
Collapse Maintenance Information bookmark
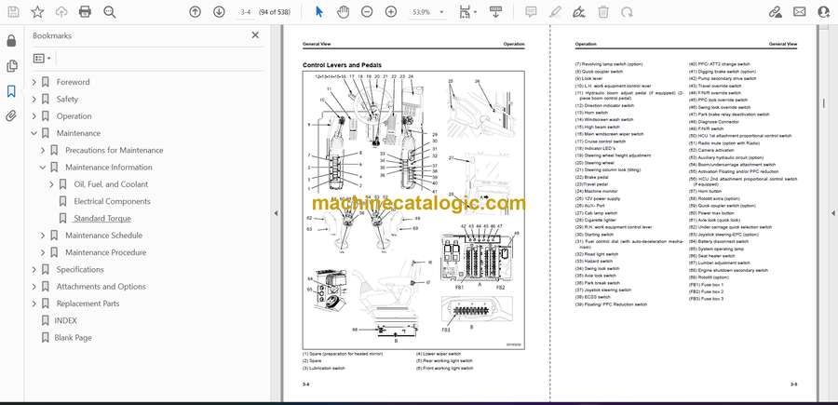point(43,168)
